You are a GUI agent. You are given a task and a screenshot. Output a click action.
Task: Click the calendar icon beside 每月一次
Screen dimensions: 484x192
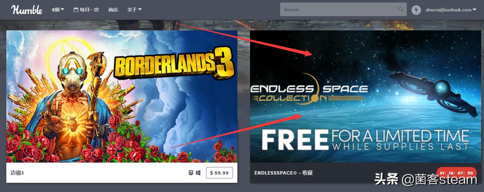tap(76, 10)
